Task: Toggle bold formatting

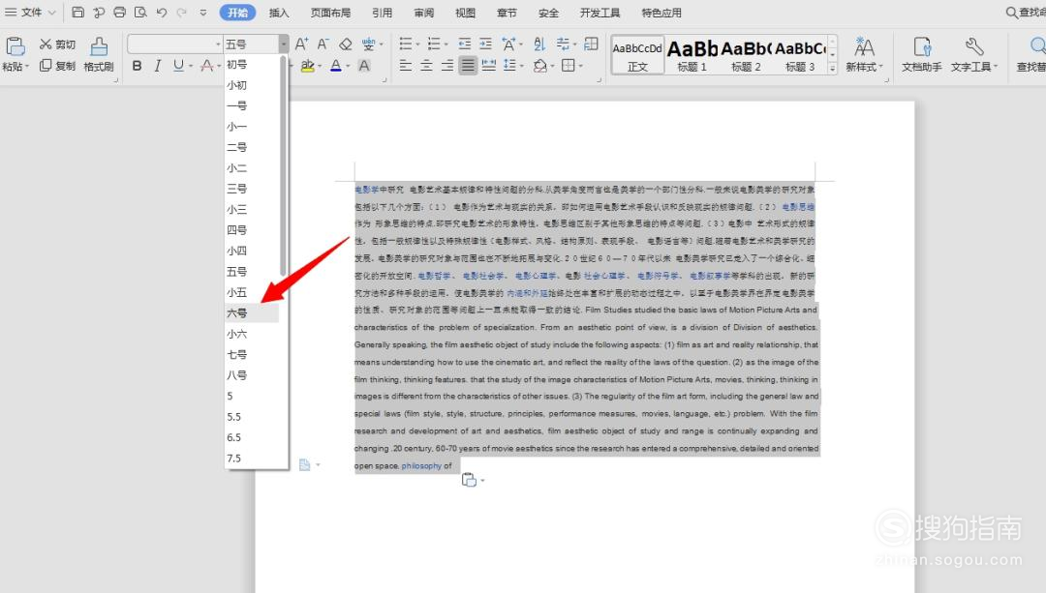Action: pos(137,65)
